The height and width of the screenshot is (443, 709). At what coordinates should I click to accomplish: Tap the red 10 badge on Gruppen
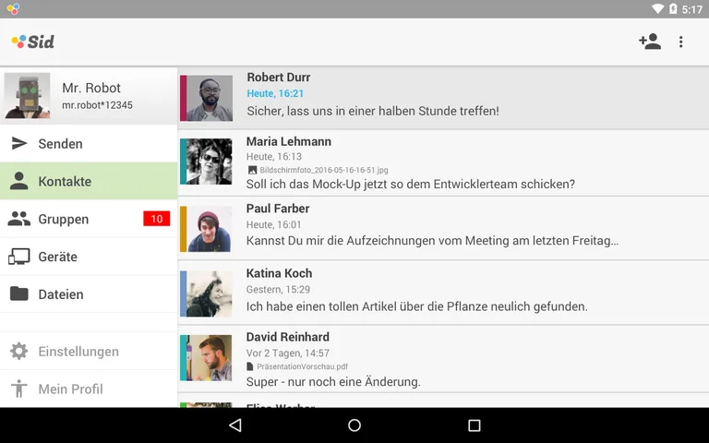tap(156, 219)
